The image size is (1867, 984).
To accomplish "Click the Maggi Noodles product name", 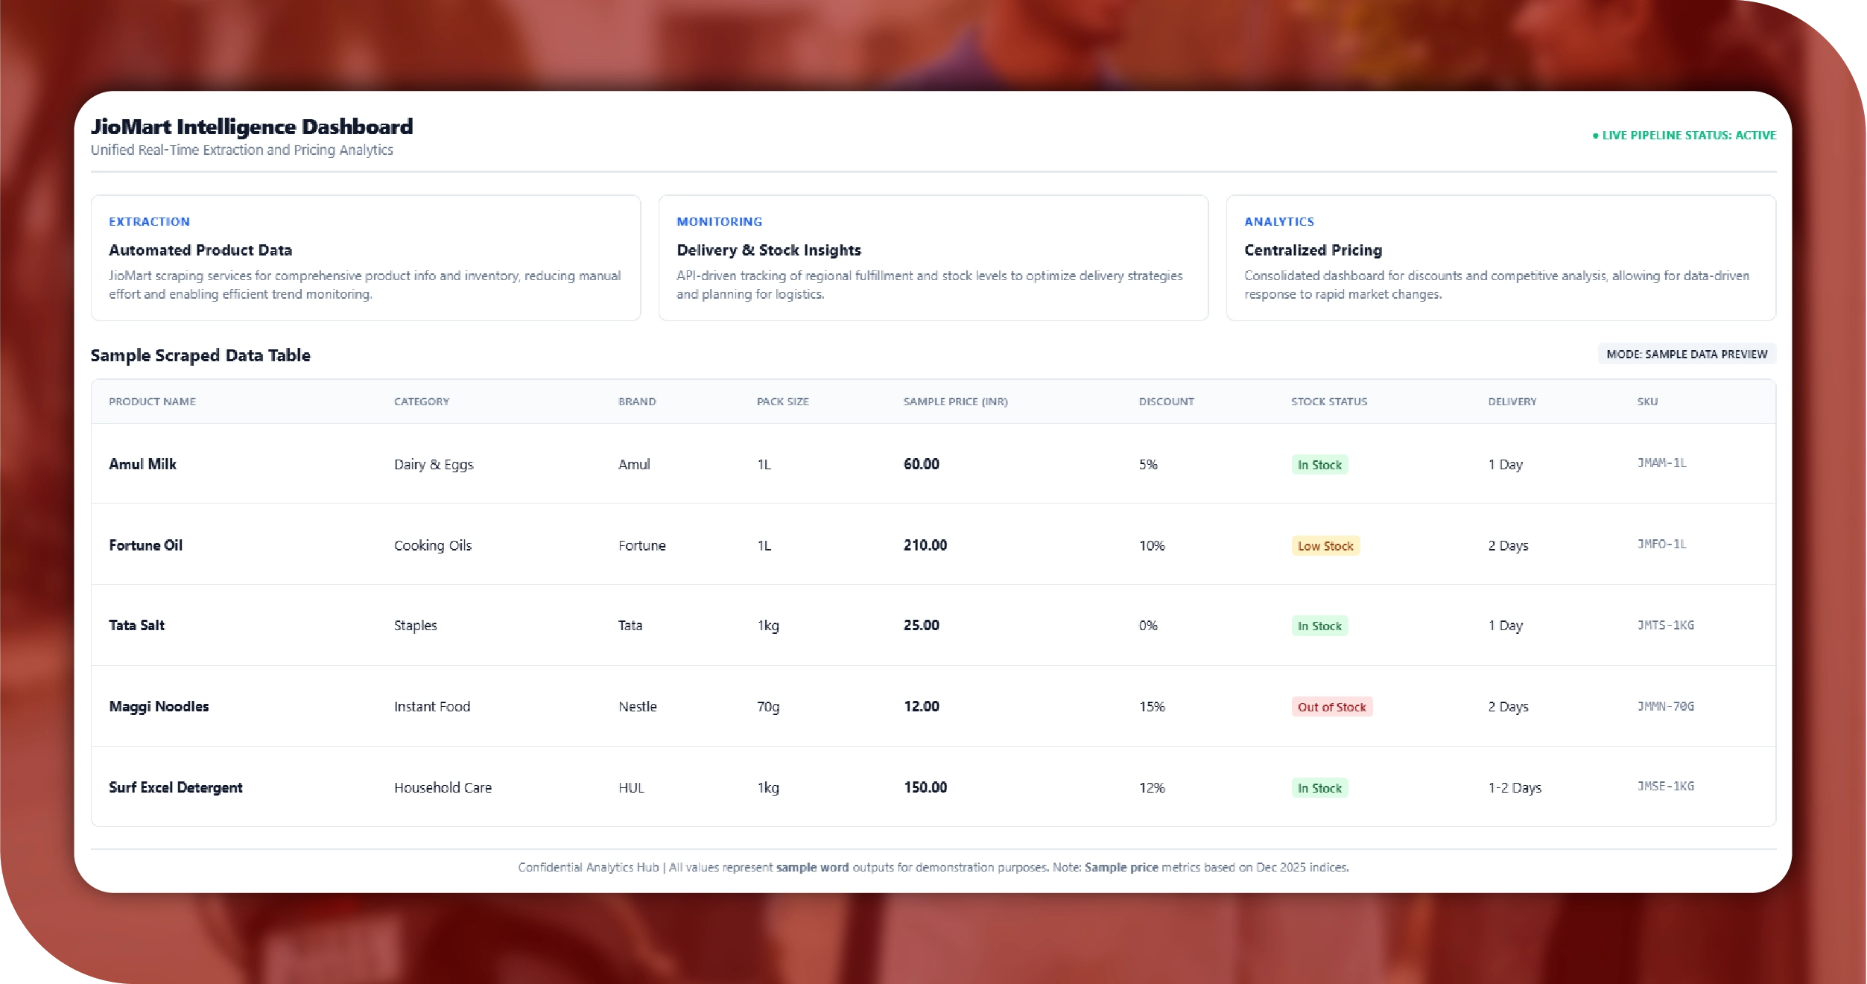I will pyautogui.click(x=159, y=706).
